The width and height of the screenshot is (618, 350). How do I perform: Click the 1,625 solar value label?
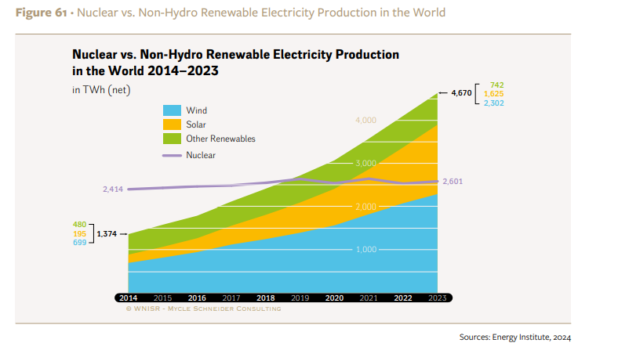(x=494, y=94)
